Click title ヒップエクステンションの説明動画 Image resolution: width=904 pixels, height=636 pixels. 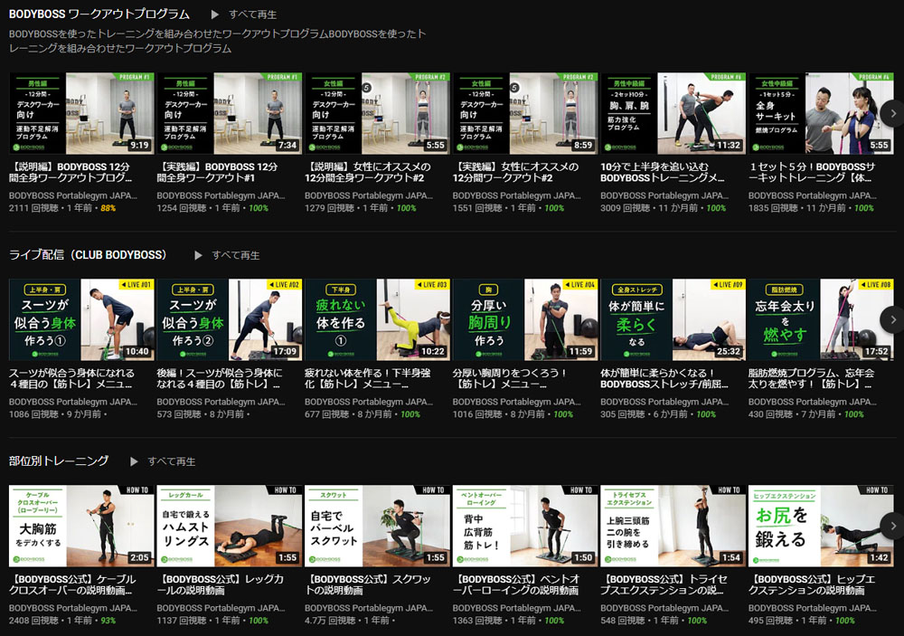click(812, 584)
